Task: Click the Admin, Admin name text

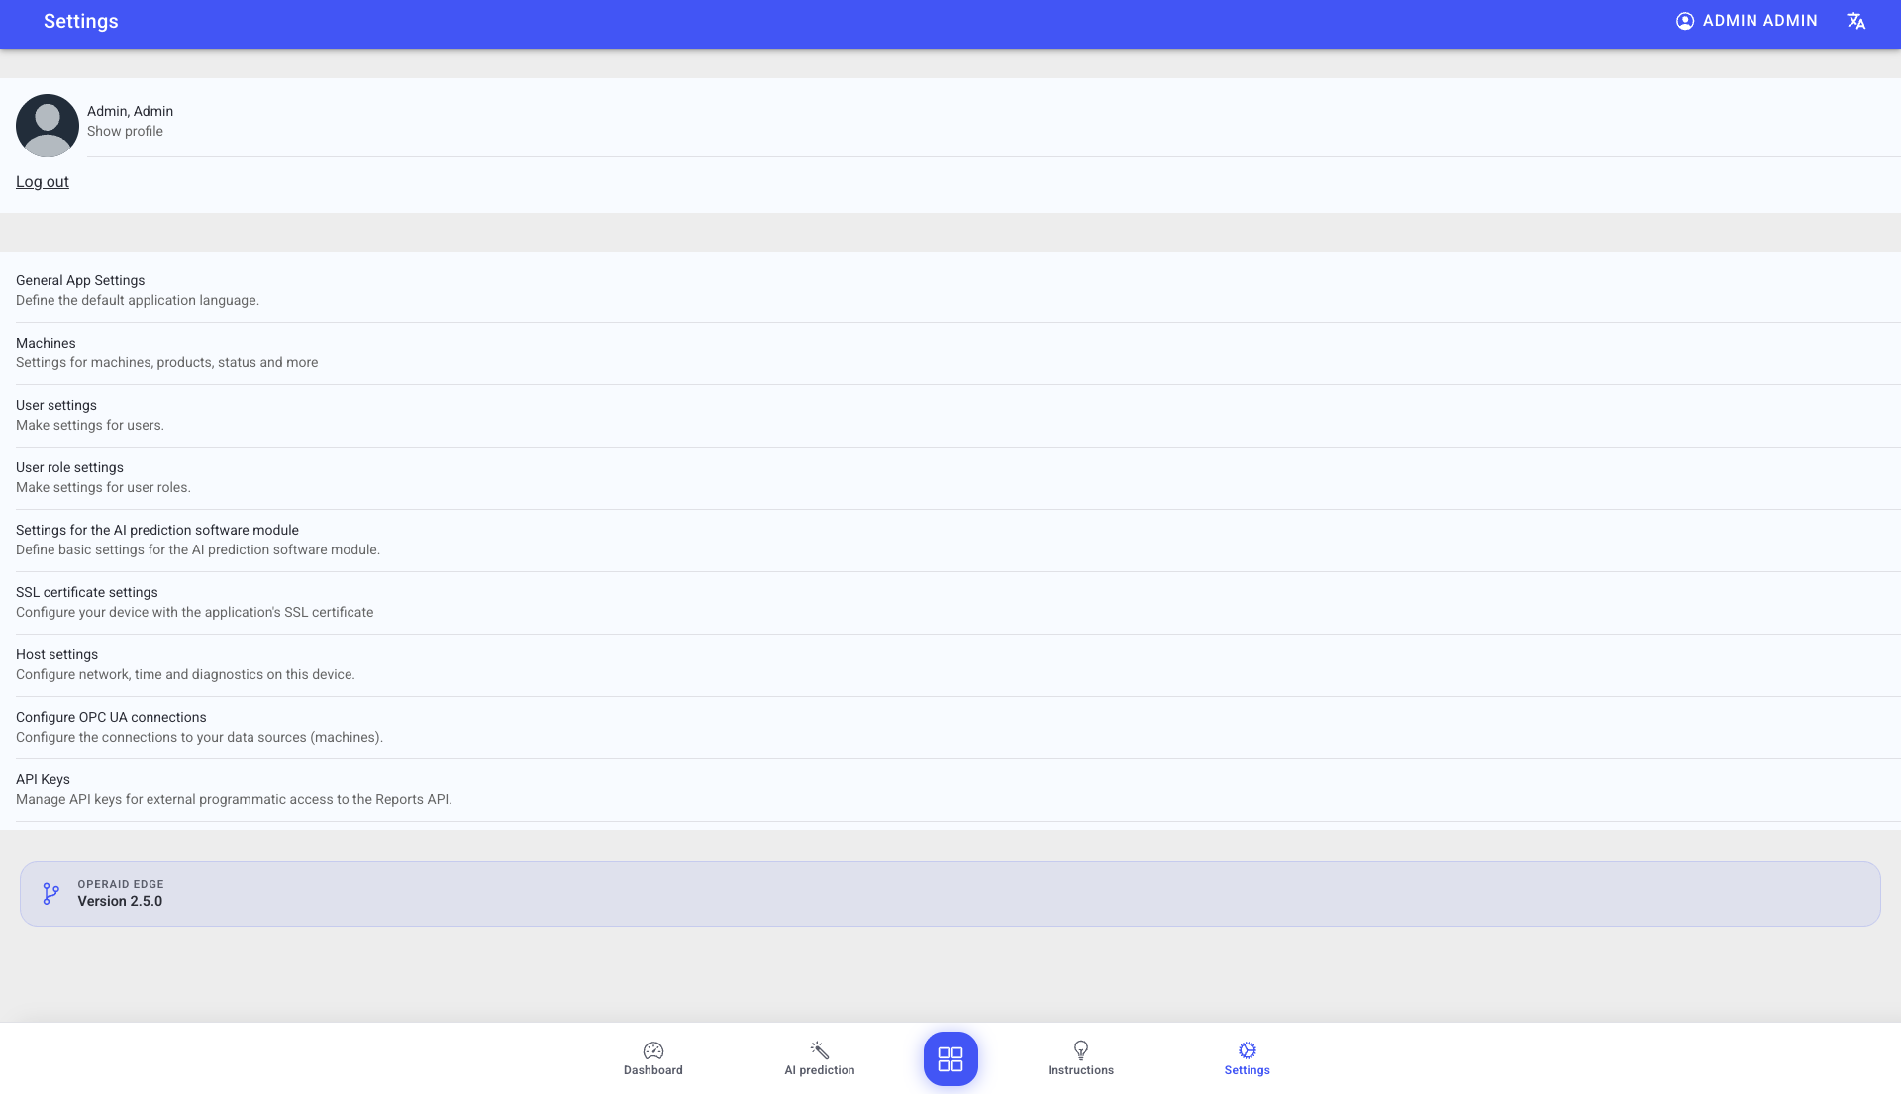Action: [x=130, y=111]
